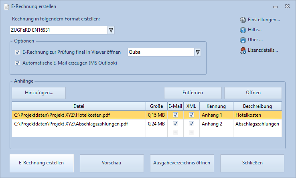The height and width of the screenshot is (178, 296).
Task: Click the Anhang 2 Kennung cell
Action: pos(216,123)
